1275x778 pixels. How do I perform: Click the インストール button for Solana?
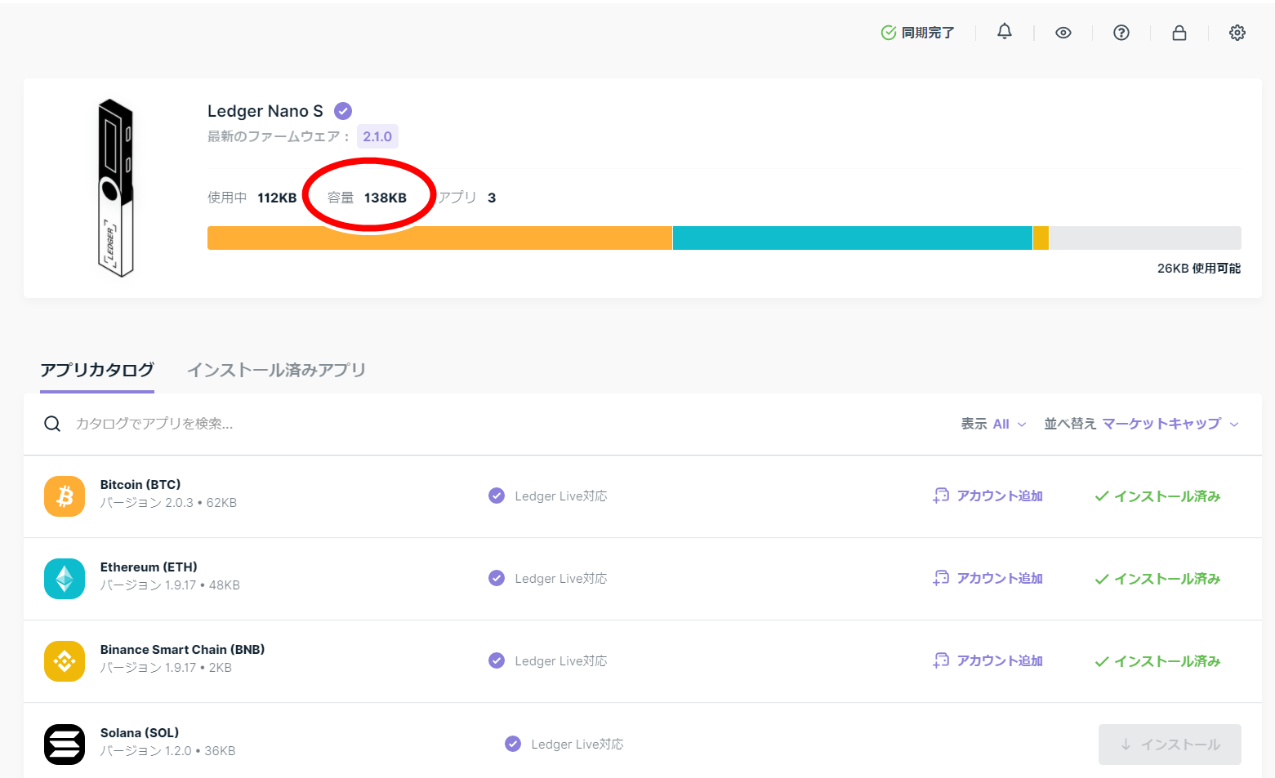click(1169, 744)
